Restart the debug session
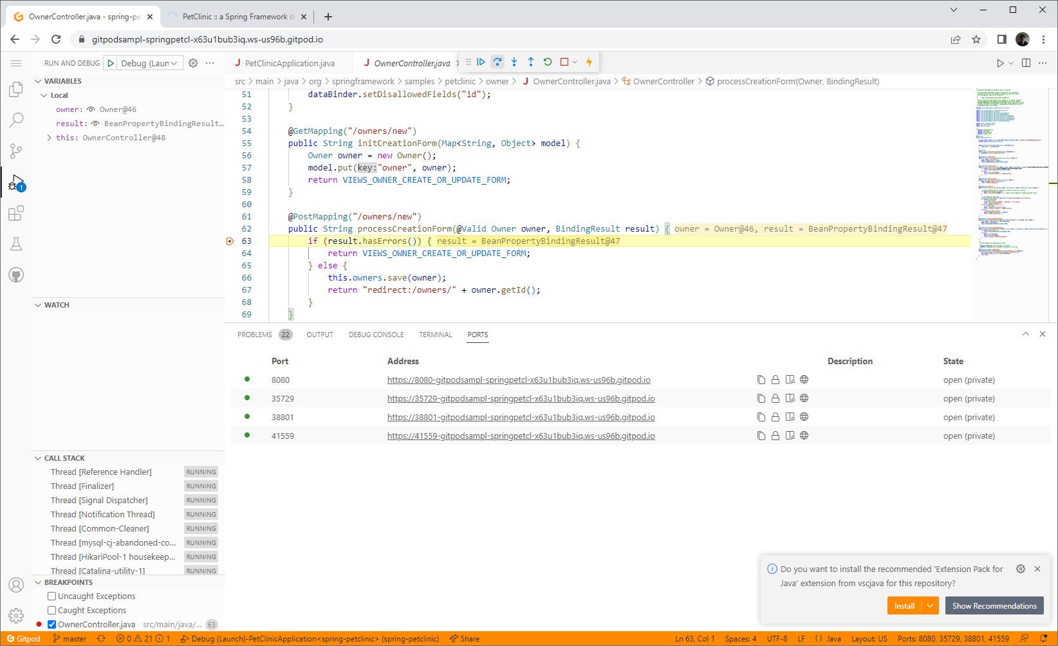This screenshot has height=646, width=1058. pos(548,62)
